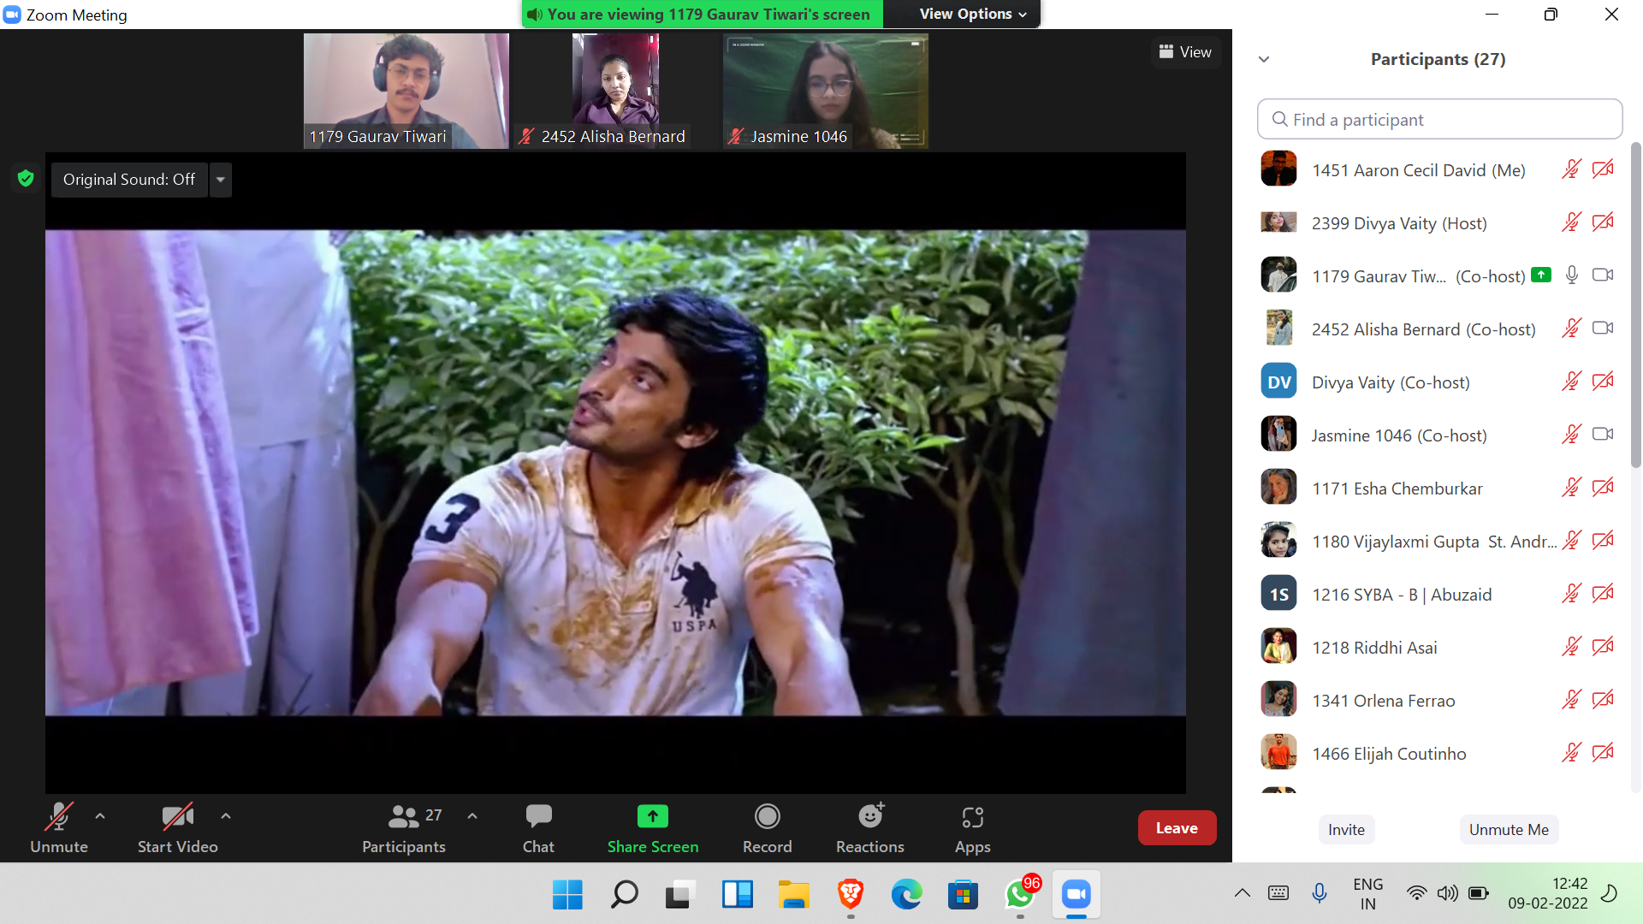This screenshot has width=1643, height=924.
Task: Click microphone icon for 1179 Gaurav Tiwari
Action: click(x=1572, y=275)
